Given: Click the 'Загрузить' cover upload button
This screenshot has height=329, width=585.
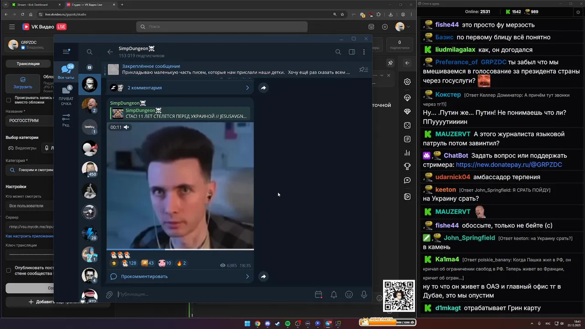Looking at the screenshot, I should [x=23, y=83].
